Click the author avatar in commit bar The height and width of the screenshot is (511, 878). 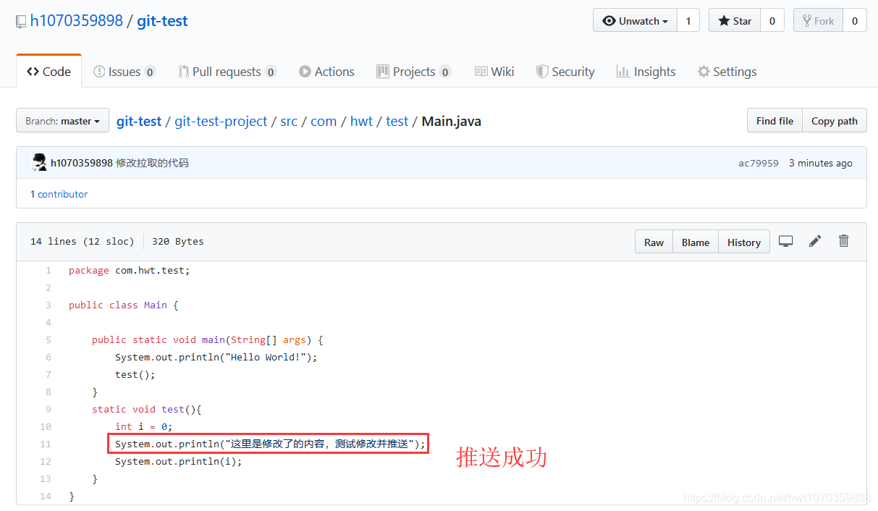(x=39, y=163)
